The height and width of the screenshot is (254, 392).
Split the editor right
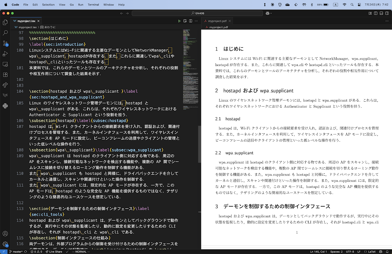pyautogui.click(x=191, y=21)
